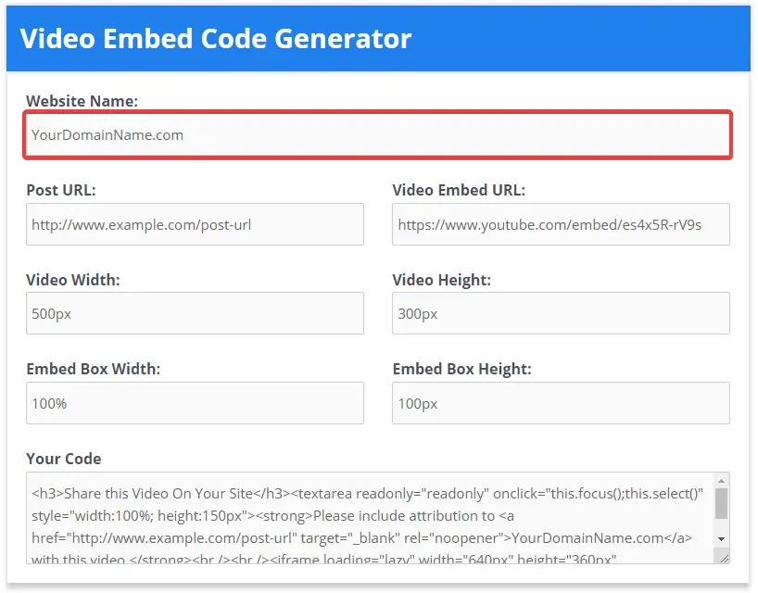Click inside the Your Code textarea
758x593 pixels.
(370, 518)
